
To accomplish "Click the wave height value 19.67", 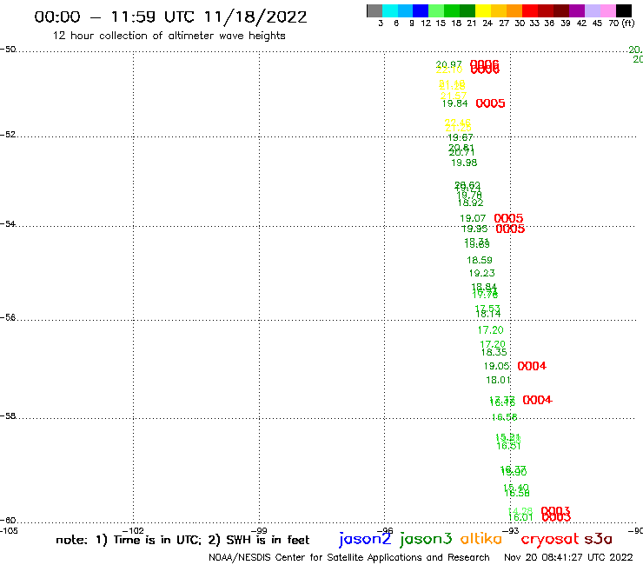I will 461,138.
